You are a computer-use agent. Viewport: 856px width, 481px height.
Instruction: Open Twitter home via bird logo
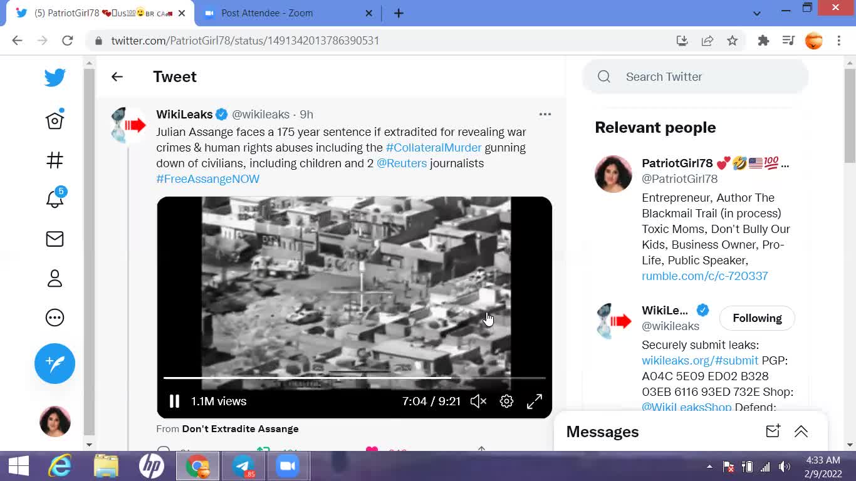(55, 78)
